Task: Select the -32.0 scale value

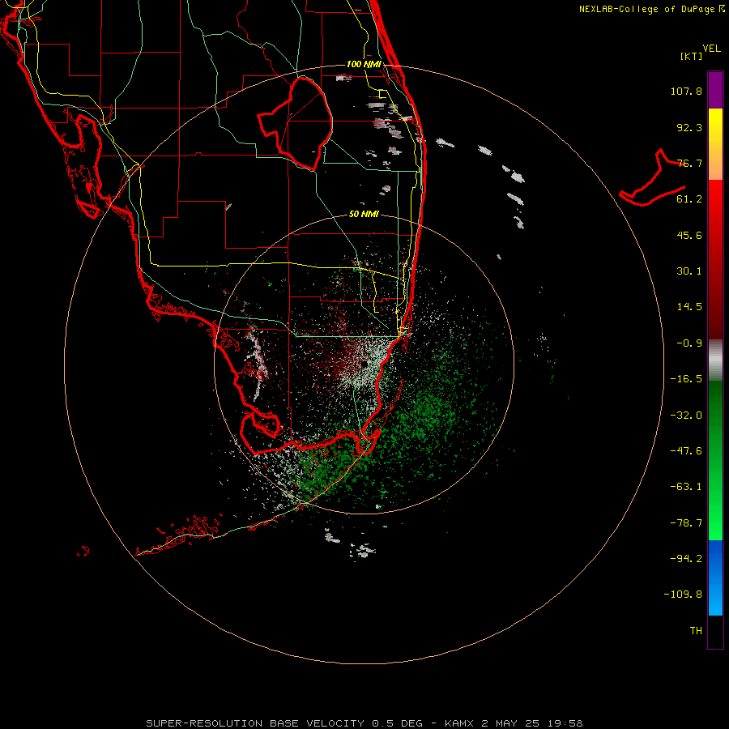Action: (686, 416)
